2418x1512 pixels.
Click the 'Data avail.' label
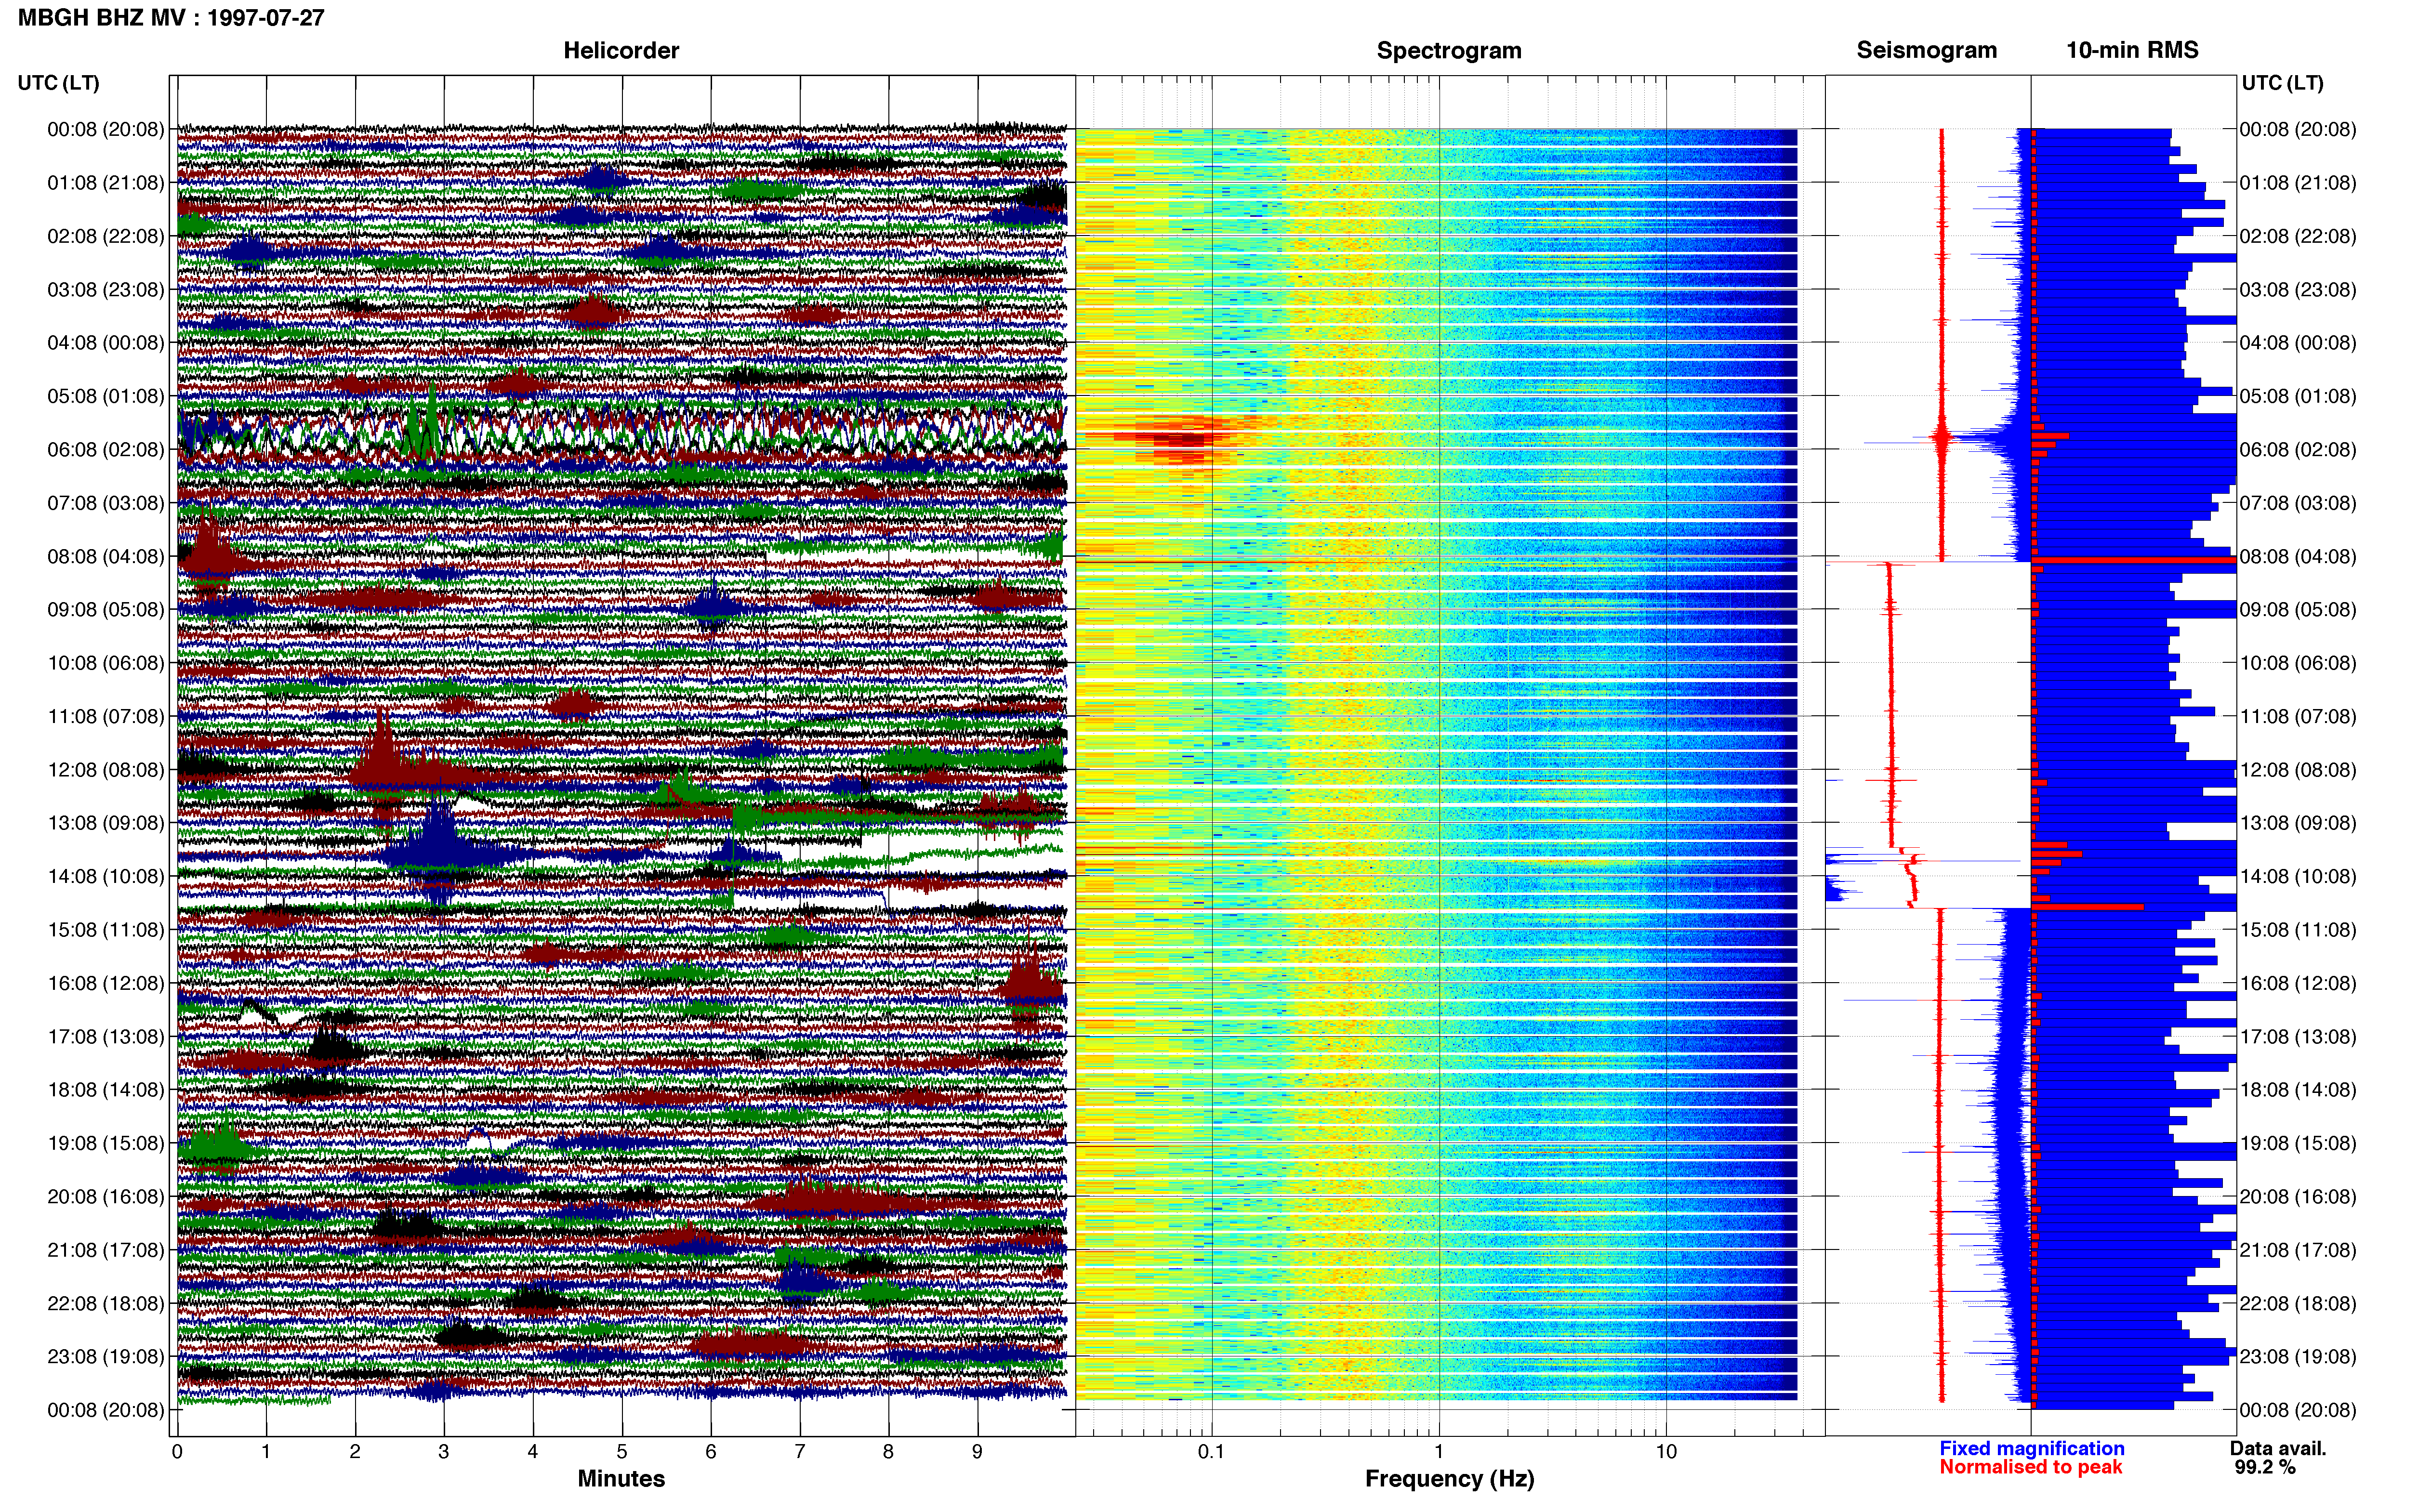pos(2278,1448)
